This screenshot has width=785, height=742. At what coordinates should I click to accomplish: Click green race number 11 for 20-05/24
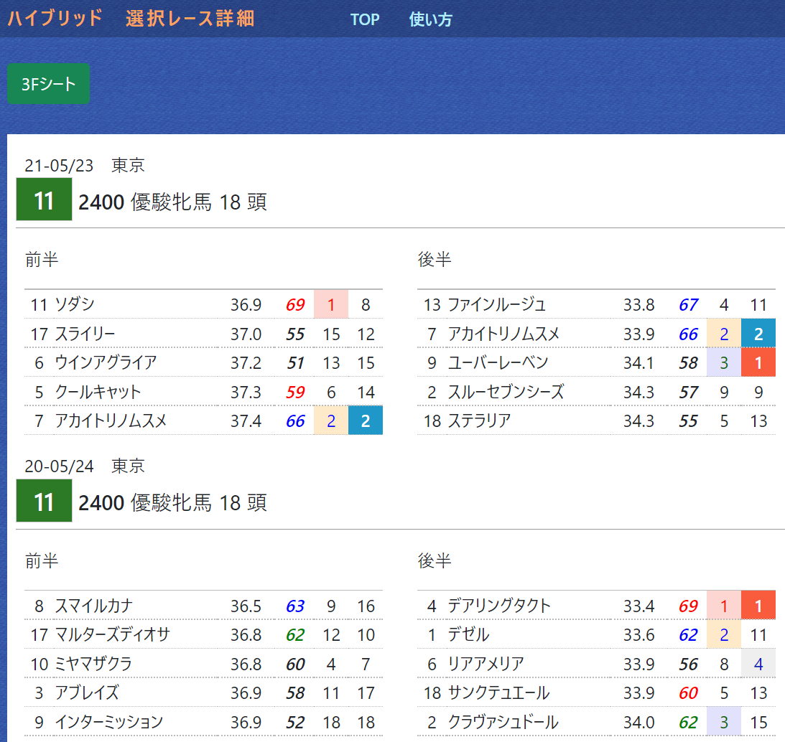[44, 500]
